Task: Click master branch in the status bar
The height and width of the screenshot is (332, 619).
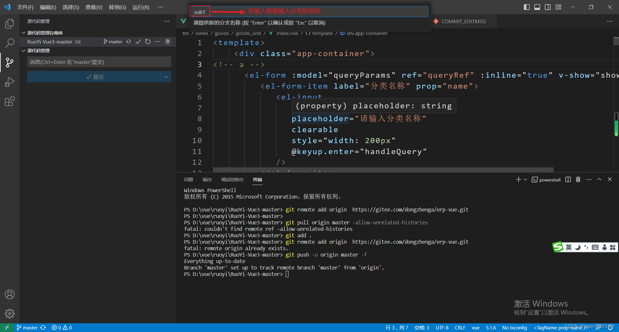Action: click(27, 327)
